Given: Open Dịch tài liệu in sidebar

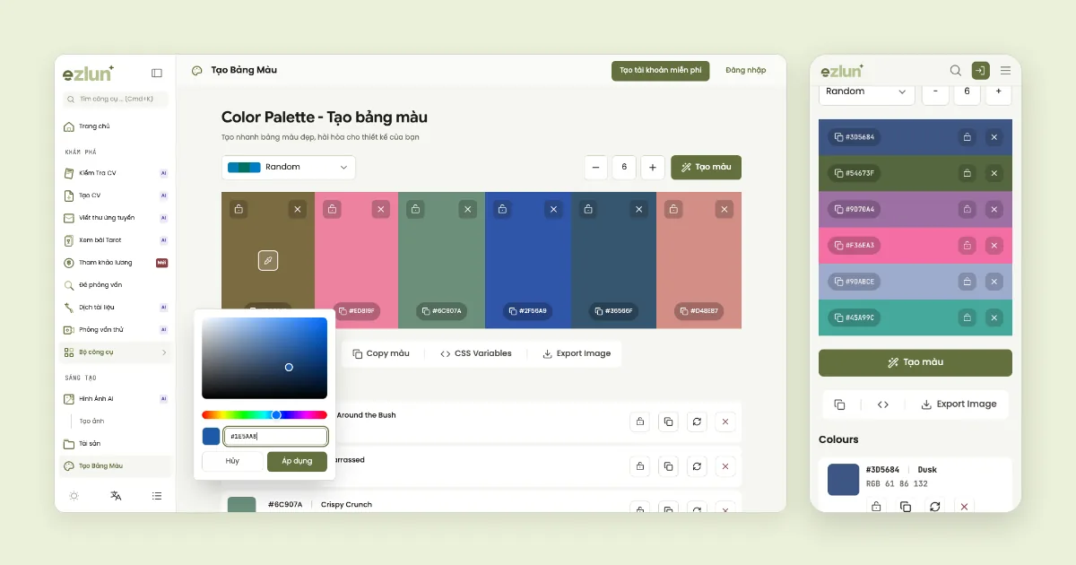Looking at the screenshot, I should (x=114, y=308).
